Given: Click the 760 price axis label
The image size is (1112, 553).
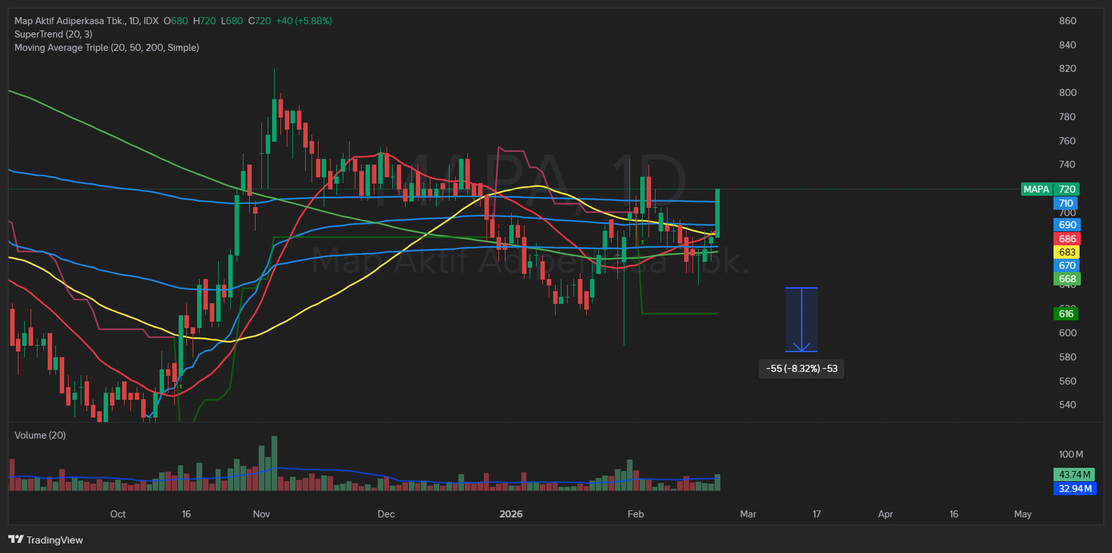Looking at the screenshot, I should (x=1067, y=141).
